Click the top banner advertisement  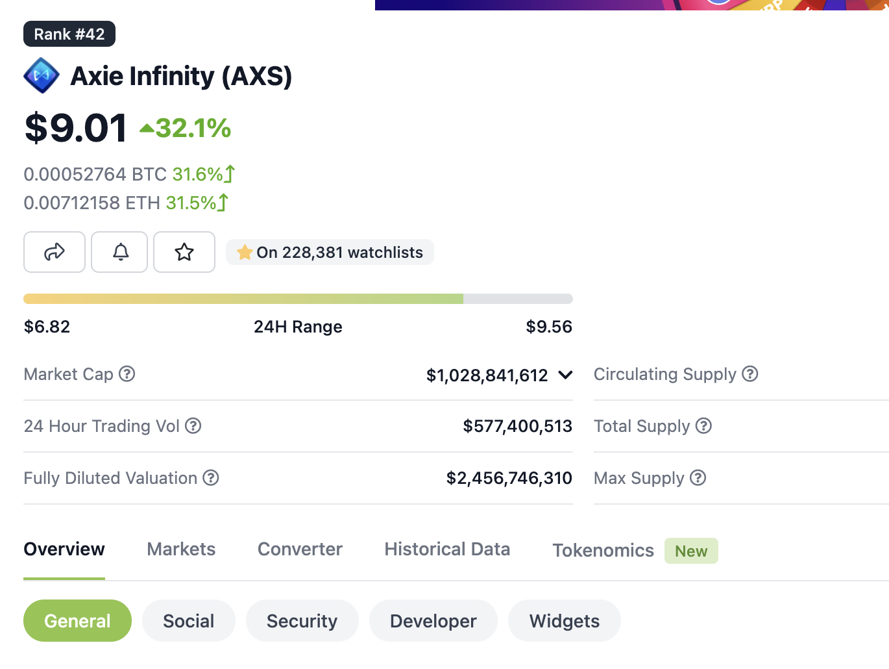point(632,5)
